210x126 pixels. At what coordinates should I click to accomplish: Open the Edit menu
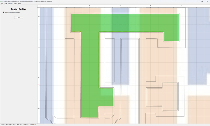[5, 4]
